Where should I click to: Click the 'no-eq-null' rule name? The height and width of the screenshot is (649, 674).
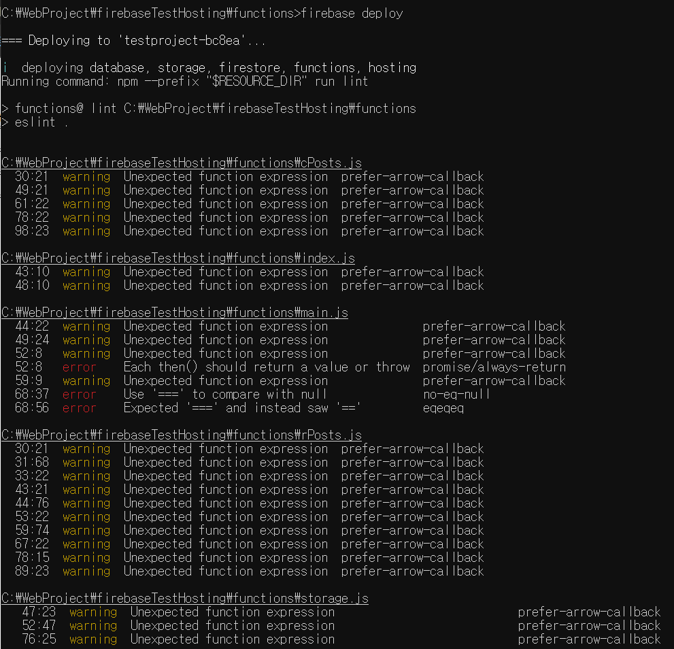pyautogui.click(x=456, y=395)
